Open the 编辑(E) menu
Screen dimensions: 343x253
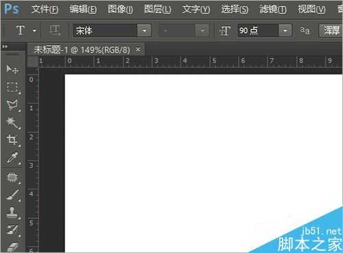click(83, 10)
